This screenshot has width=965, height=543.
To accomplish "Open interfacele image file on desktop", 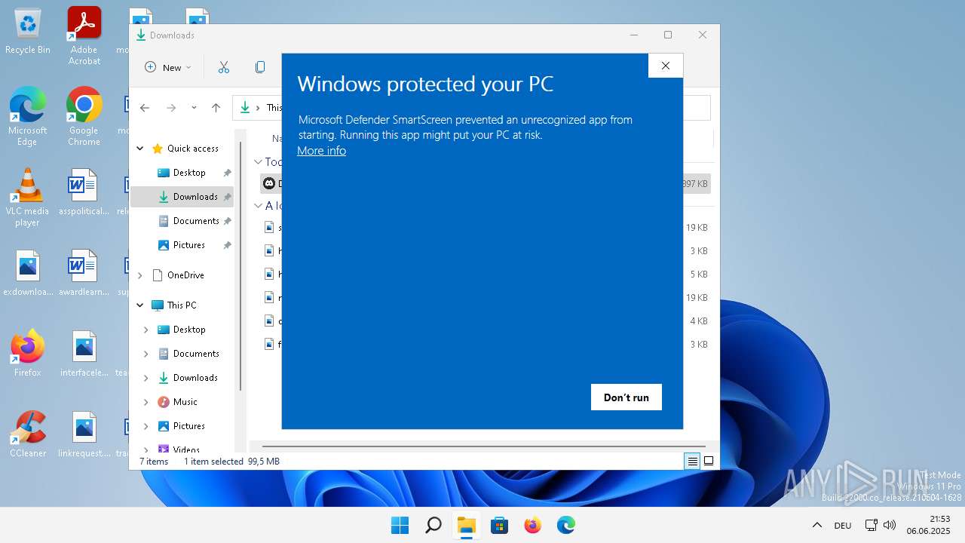I will [84, 353].
